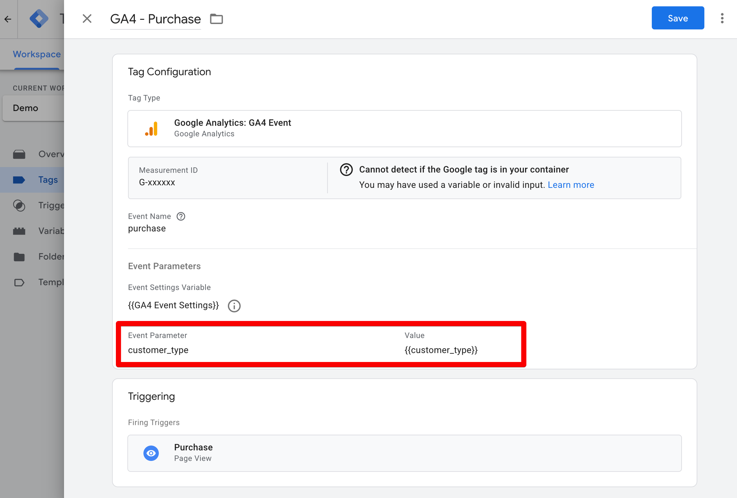The height and width of the screenshot is (498, 737).
Task: Click the Event Name help icon
Action: point(181,216)
